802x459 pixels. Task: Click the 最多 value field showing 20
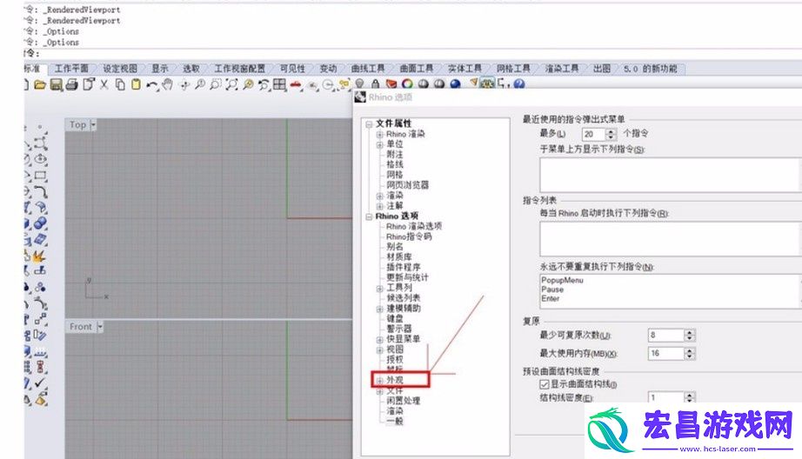click(594, 134)
